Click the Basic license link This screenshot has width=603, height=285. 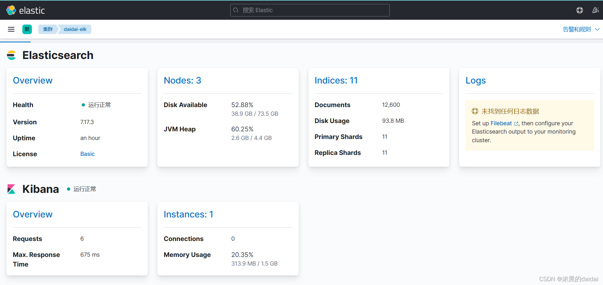click(x=87, y=154)
